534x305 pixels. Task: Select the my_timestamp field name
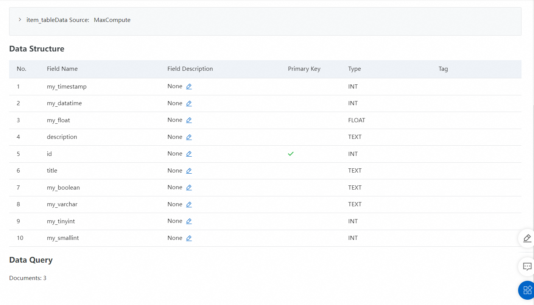[67, 87]
